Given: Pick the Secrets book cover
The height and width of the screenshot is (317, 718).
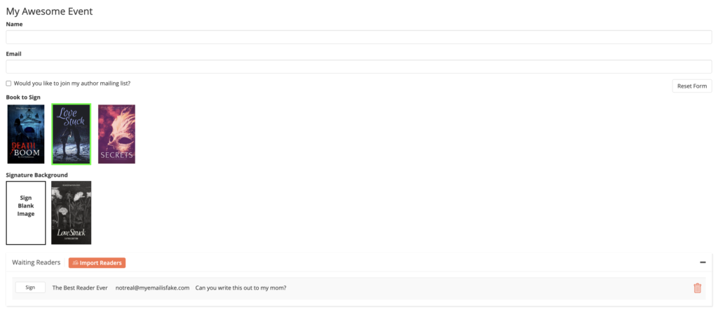Looking at the screenshot, I should click(x=116, y=134).
